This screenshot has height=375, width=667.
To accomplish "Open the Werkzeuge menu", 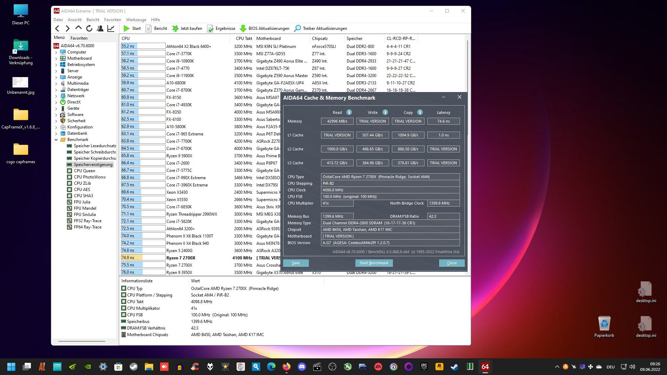I will 136,20.
